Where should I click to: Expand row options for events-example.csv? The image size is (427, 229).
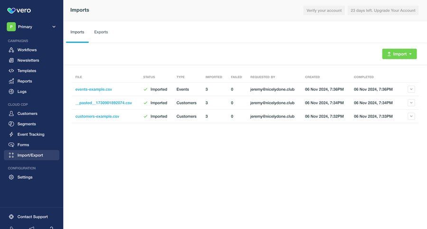tap(411, 89)
